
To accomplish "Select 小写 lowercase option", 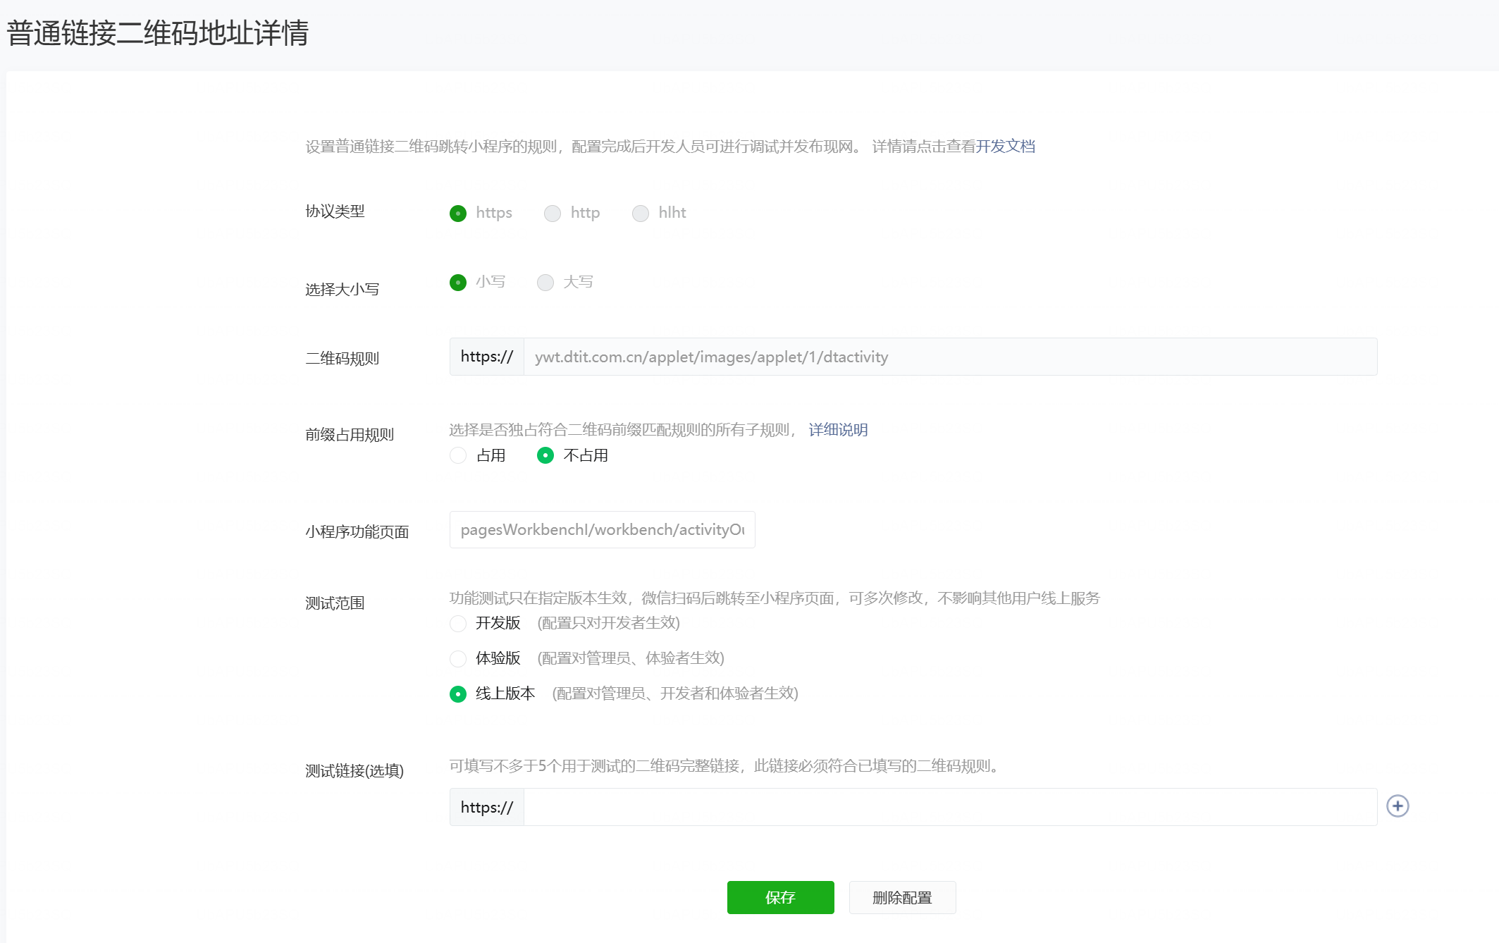I will (x=458, y=283).
